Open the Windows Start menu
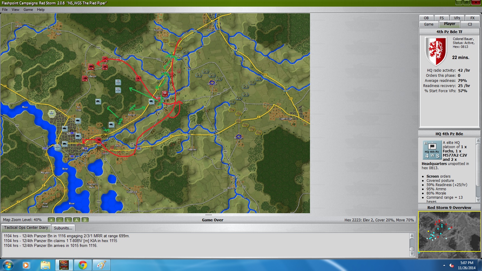Screen dimensions: 482x271 [8, 265]
